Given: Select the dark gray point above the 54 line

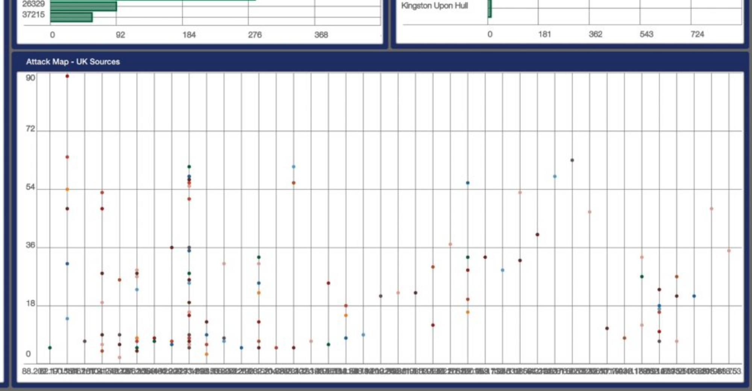Looking at the screenshot, I should coord(572,160).
